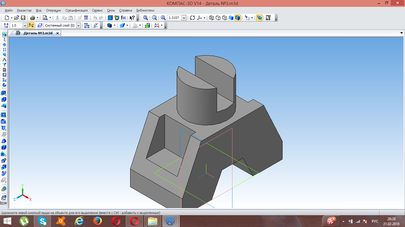The image size is (405, 227).
Task: Print the document with the printer icon
Action: [33, 18]
